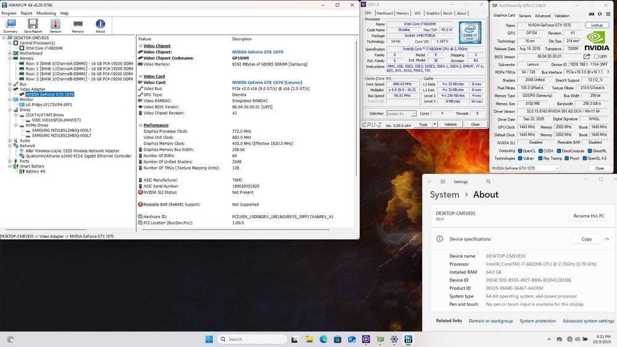Click the GPU-Z refresh icon
The image size is (617, 347).
pos(600,14)
